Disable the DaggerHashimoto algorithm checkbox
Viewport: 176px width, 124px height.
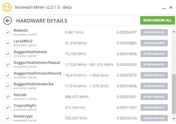click(8, 54)
